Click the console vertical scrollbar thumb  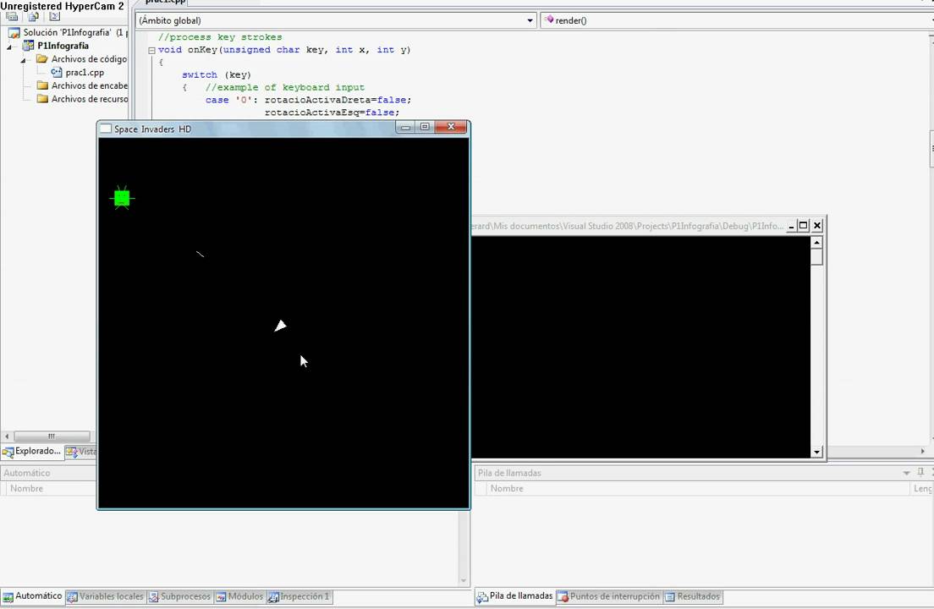[x=816, y=256]
